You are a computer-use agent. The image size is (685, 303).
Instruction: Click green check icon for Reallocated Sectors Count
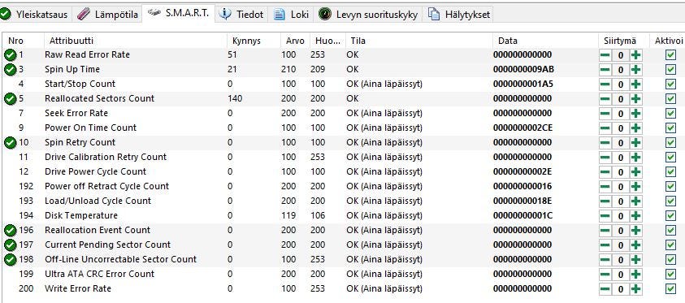10,98
